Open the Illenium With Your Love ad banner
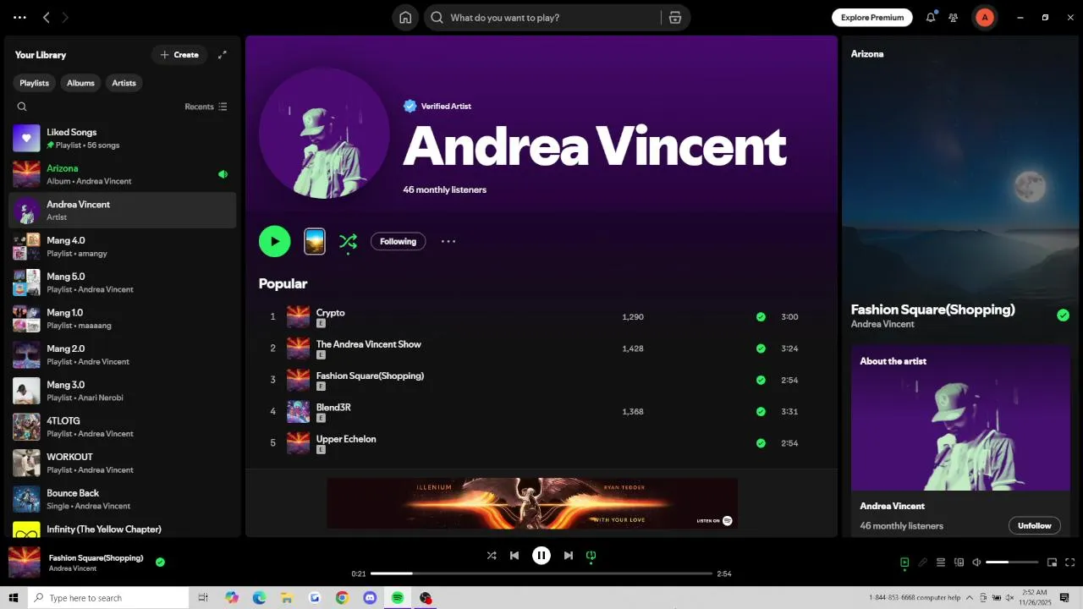This screenshot has width=1083, height=609. click(x=532, y=503)
